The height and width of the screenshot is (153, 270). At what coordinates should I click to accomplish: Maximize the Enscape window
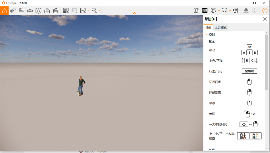click(254, 3)
